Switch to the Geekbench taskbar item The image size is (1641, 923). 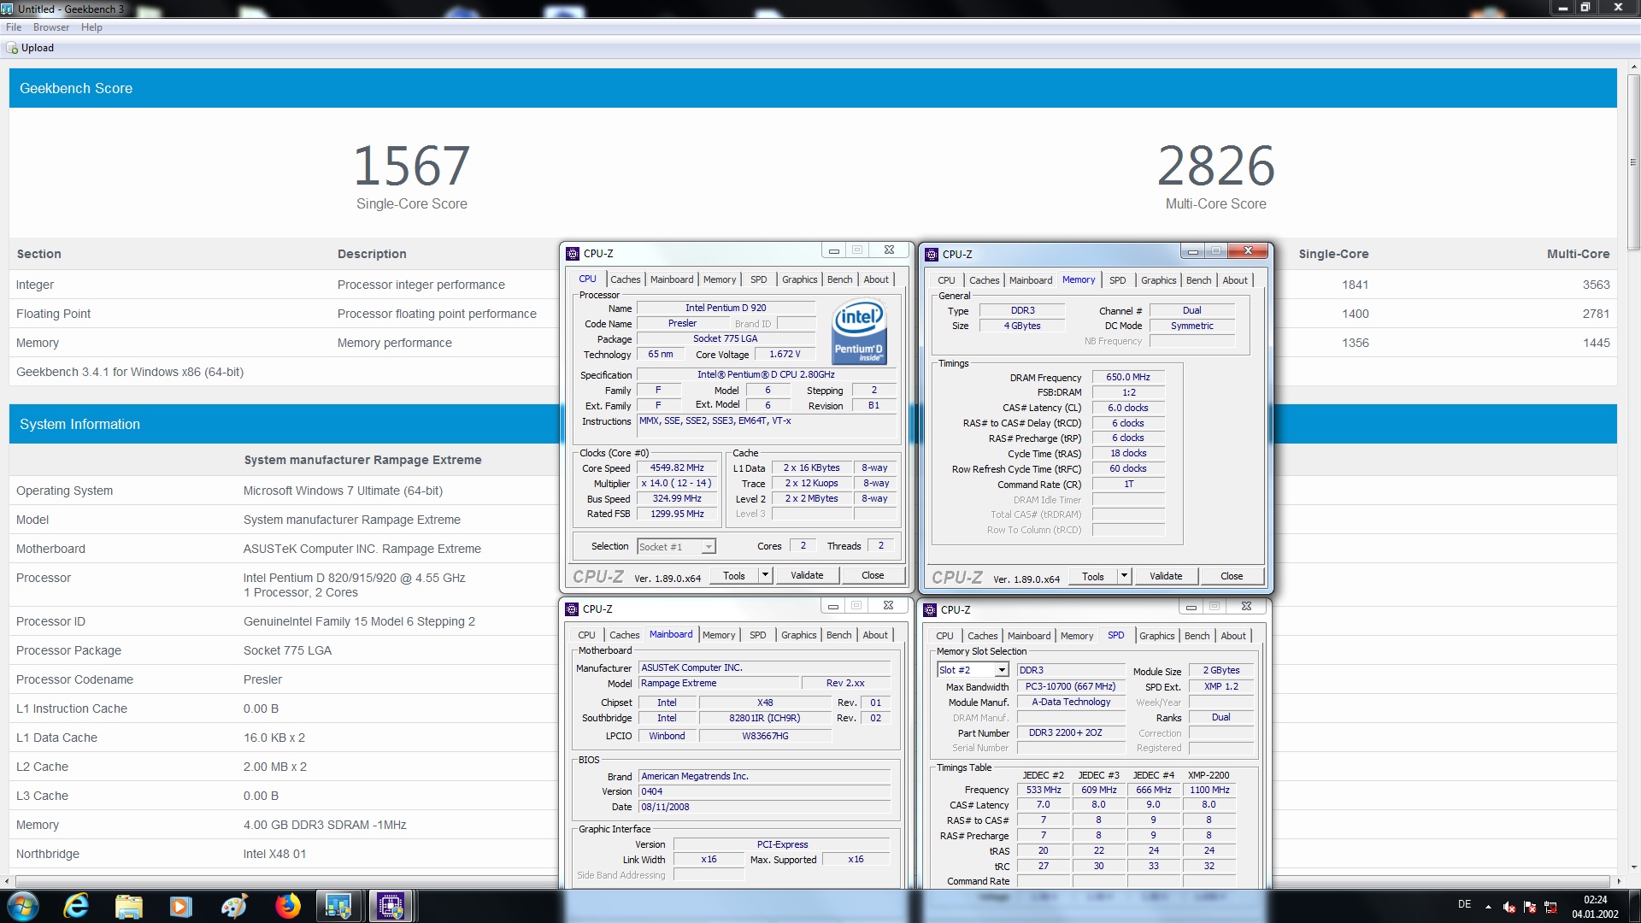tap(338, 906)
